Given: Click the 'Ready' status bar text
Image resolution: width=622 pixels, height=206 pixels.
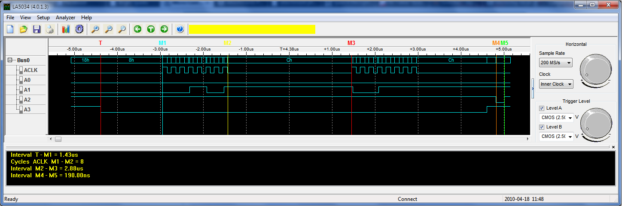Looking at the screenshot, I should (11, 199).
